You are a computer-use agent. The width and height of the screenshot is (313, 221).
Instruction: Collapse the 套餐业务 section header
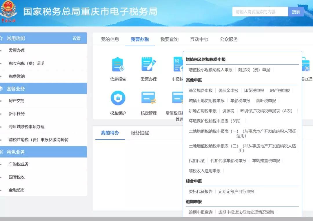(x=43, y=89)
